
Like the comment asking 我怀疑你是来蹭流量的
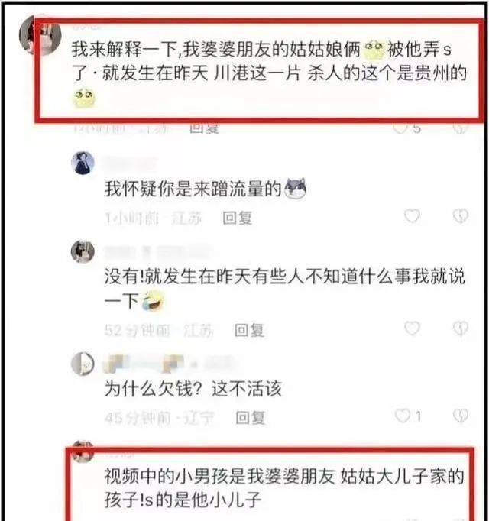[x=412, y=216]
